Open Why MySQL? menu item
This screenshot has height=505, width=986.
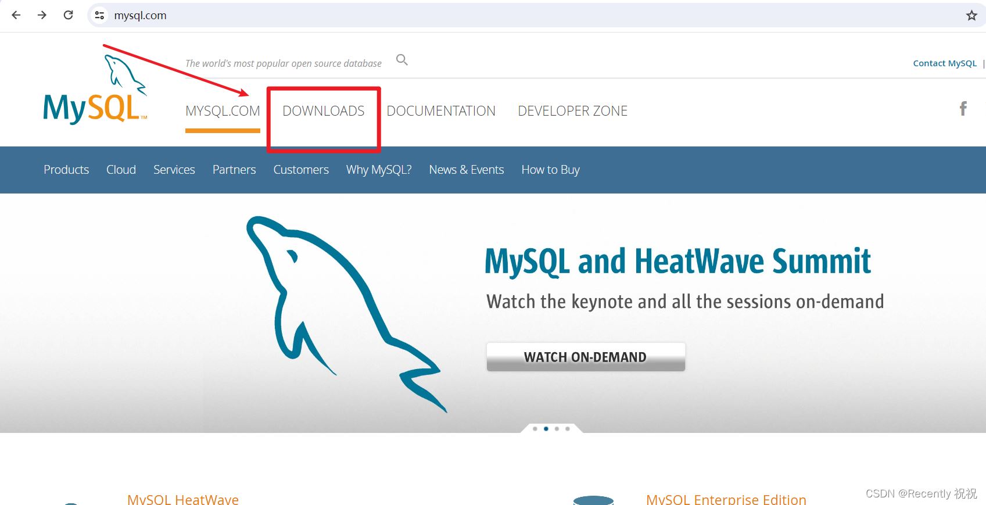379,170
